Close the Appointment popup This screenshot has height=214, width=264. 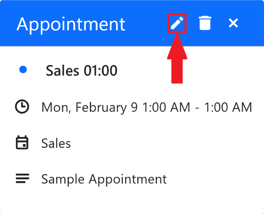point(233,23)
